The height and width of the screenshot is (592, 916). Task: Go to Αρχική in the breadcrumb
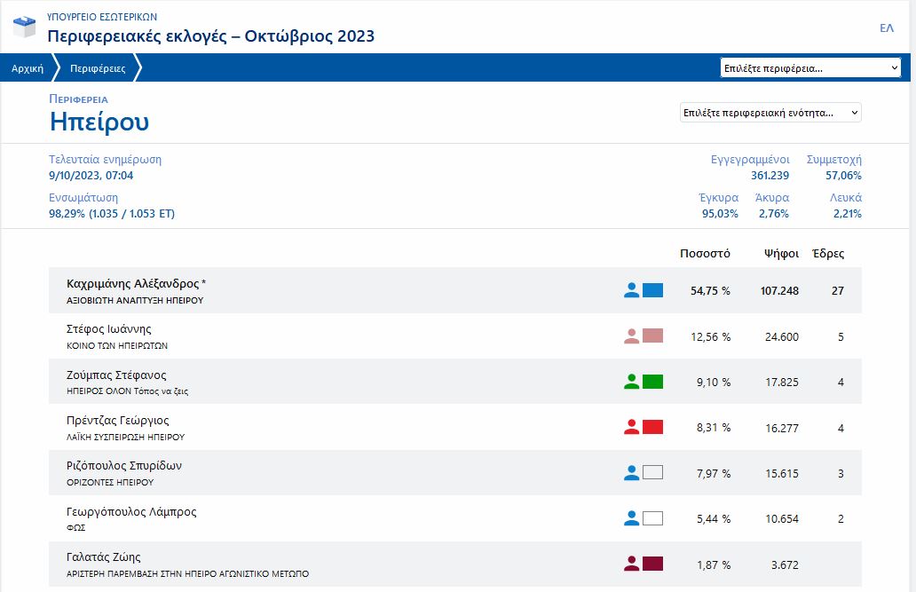[28, 68]
